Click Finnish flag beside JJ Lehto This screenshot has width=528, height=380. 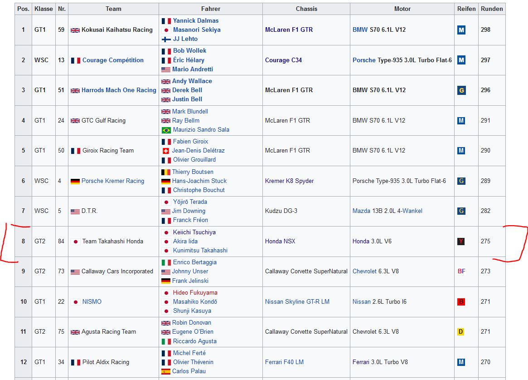pos(166,39)
